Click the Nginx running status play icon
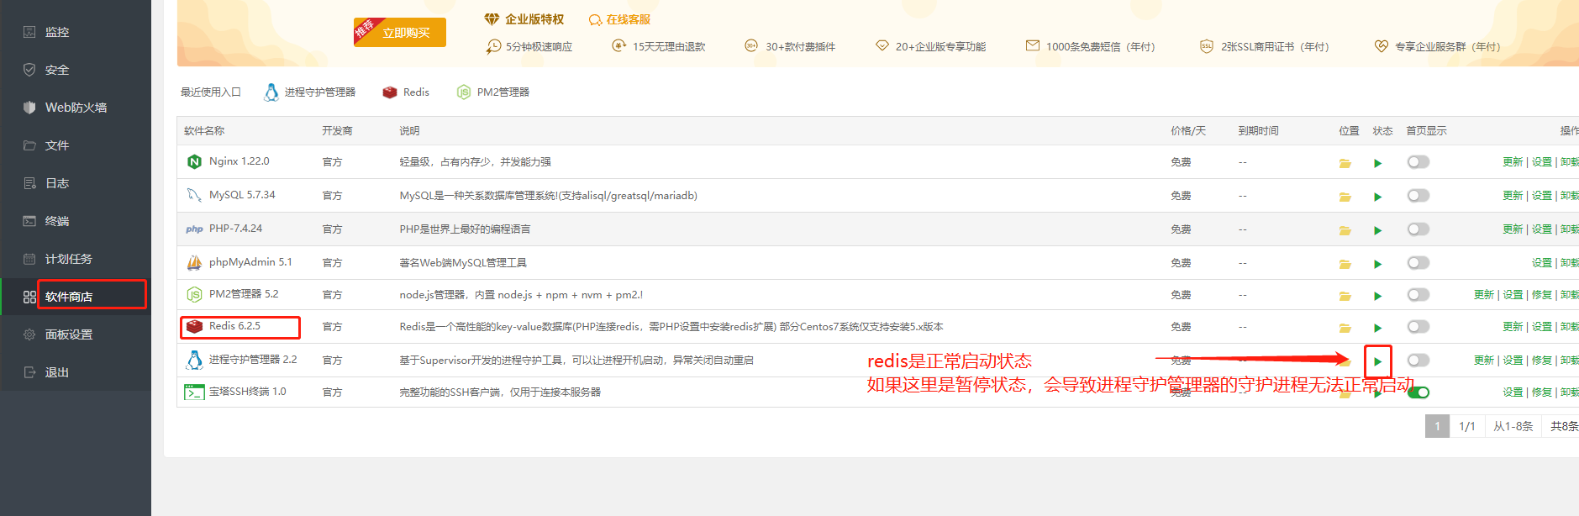 click(x=1378, y=163)
